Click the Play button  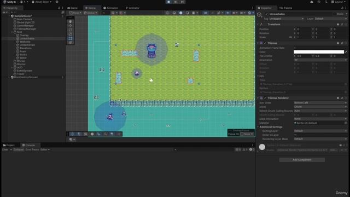tap(168, 2)
